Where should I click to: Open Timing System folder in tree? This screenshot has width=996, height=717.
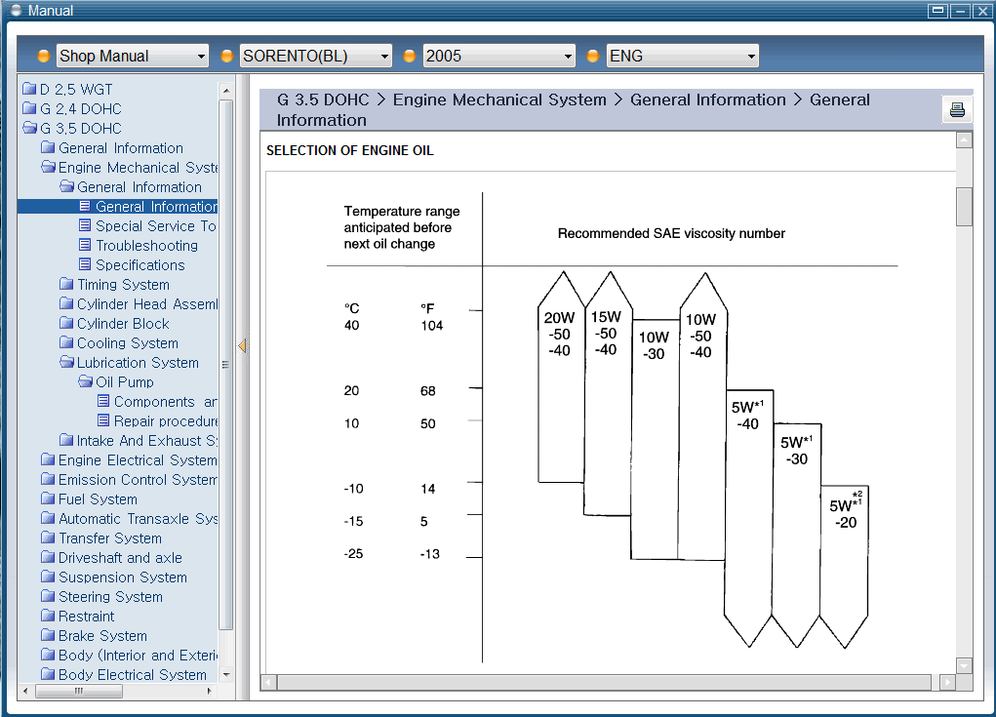(123, 285)
